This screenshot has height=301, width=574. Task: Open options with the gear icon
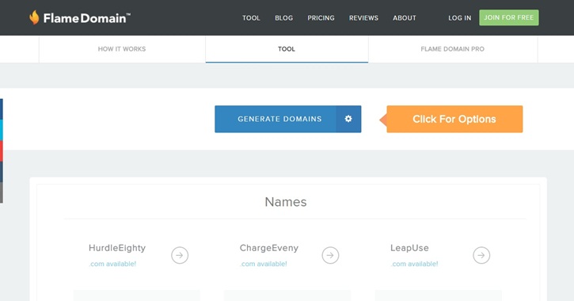348,119
